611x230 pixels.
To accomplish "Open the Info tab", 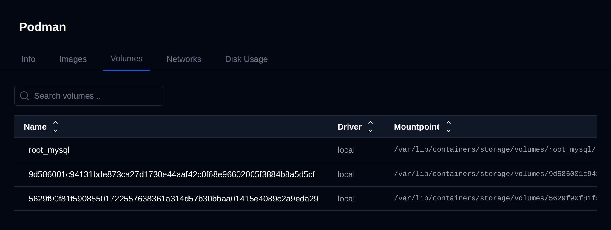I will 28,59.
